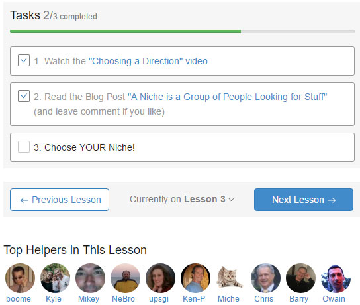View Owain's profile avatar
Screen dimensions: 360x305
tap(336, 278)
